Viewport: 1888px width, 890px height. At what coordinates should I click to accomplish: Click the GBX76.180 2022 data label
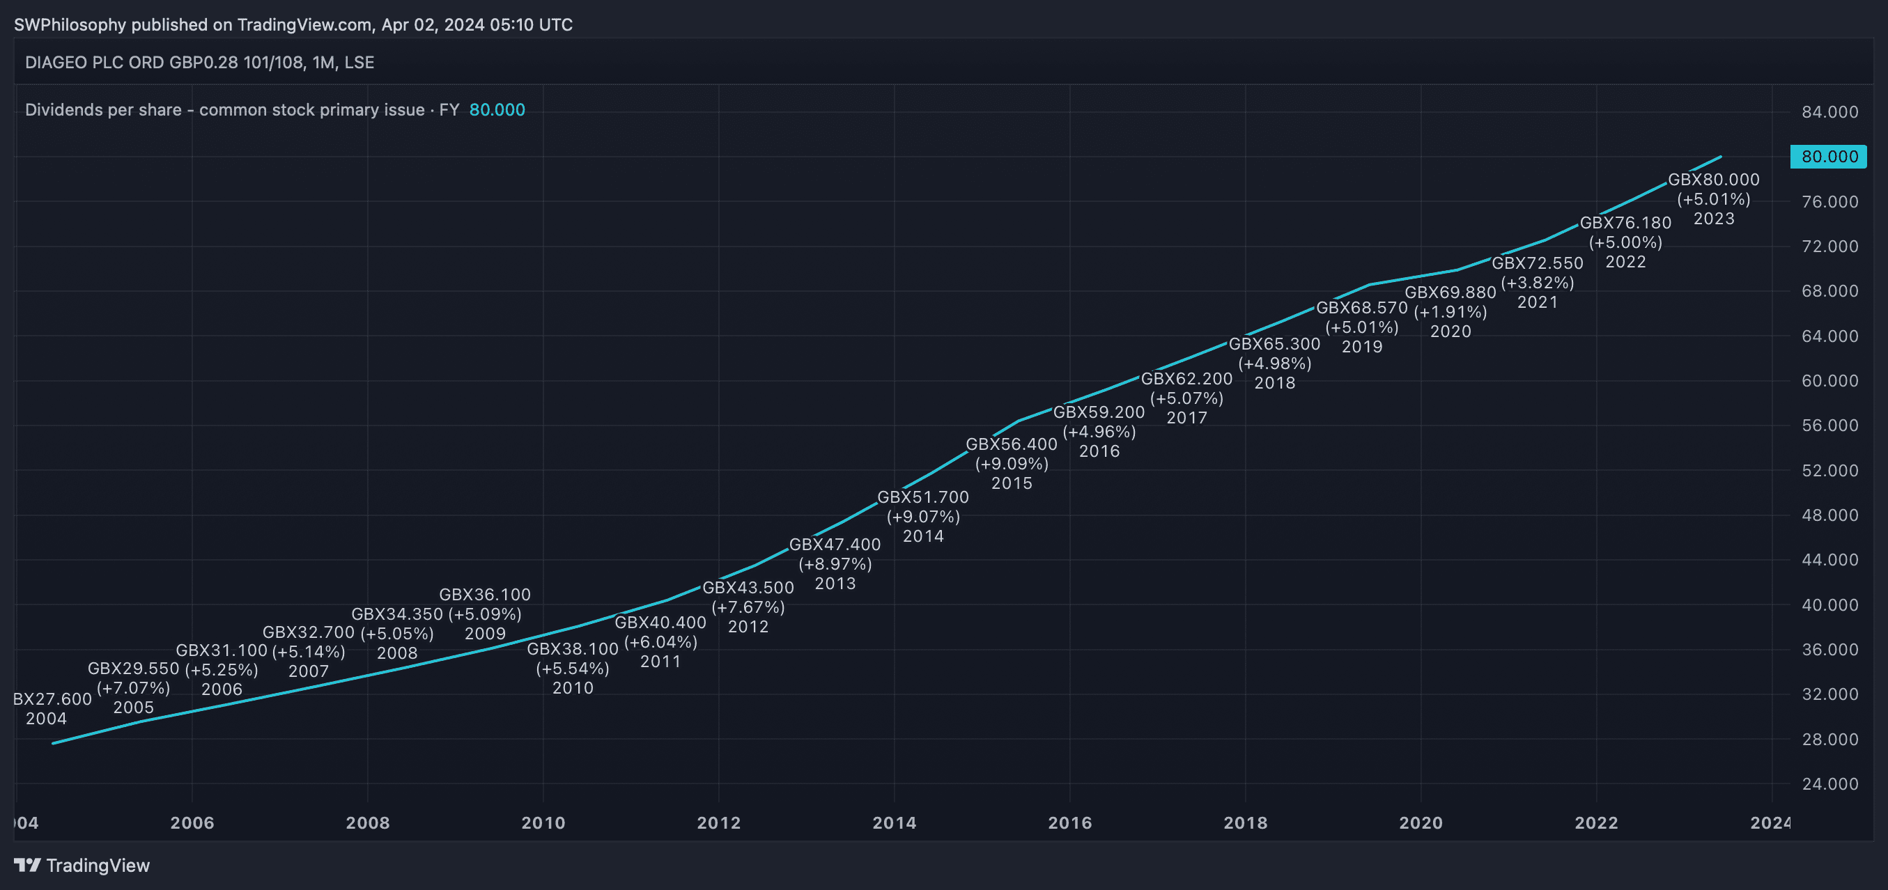click(1625, 242)
